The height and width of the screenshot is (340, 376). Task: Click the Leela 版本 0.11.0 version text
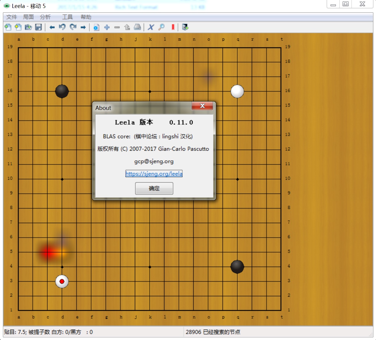point(154,122)
